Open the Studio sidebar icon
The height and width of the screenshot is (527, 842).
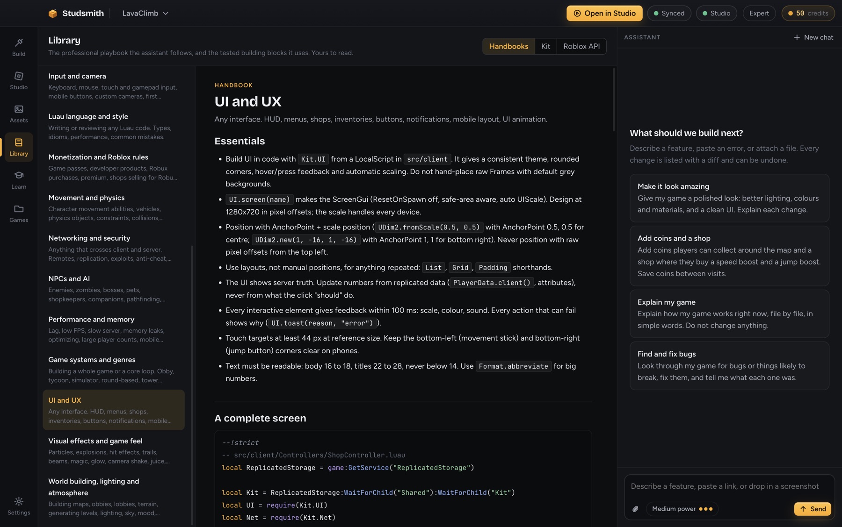click(x=19, y=80)
